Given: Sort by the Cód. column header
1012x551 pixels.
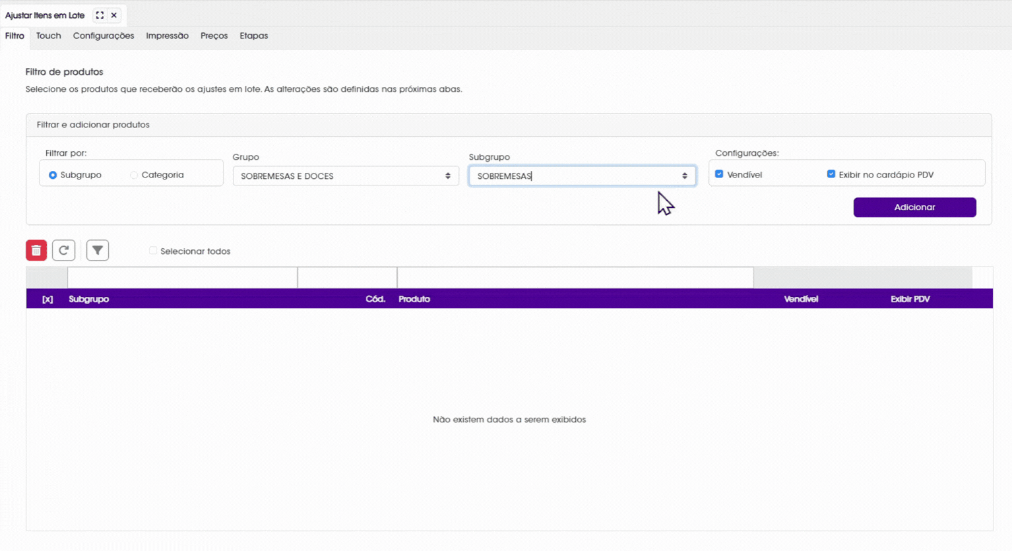Looking at the screenshot, I should tap(375, 299).
